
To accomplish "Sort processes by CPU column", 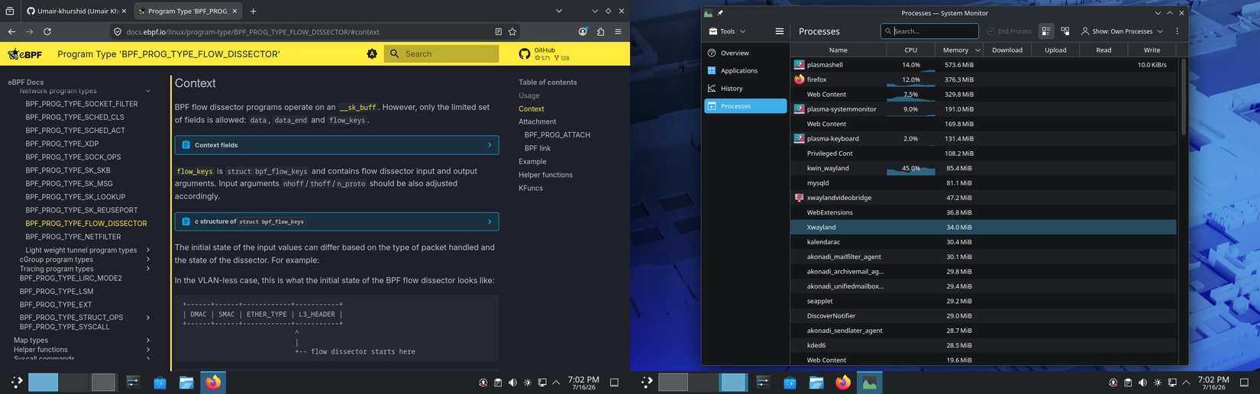I will pyautogui.click(x=910, y=50).
